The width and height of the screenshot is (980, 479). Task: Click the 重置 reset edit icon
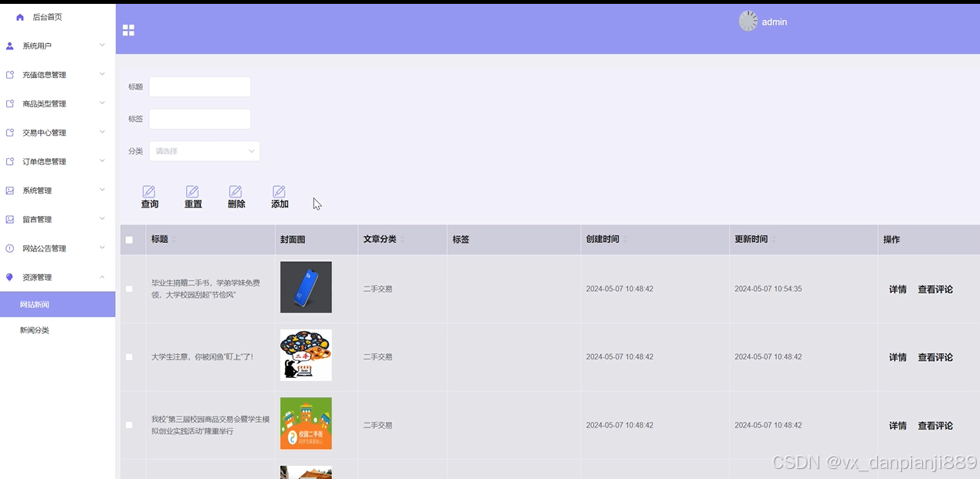pyautogui.click(x=192, y=191)
